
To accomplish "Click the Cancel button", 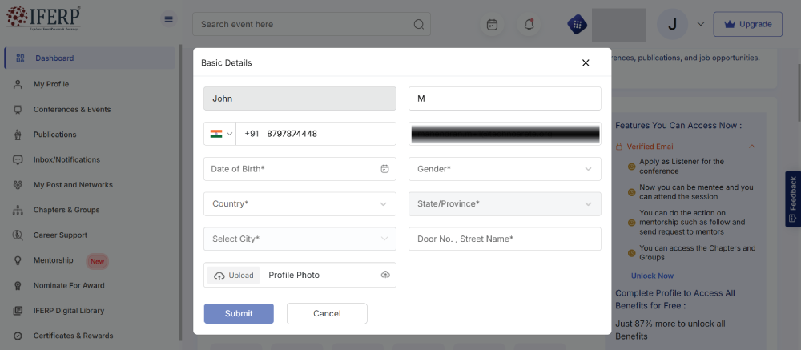I will pos(327,313).
